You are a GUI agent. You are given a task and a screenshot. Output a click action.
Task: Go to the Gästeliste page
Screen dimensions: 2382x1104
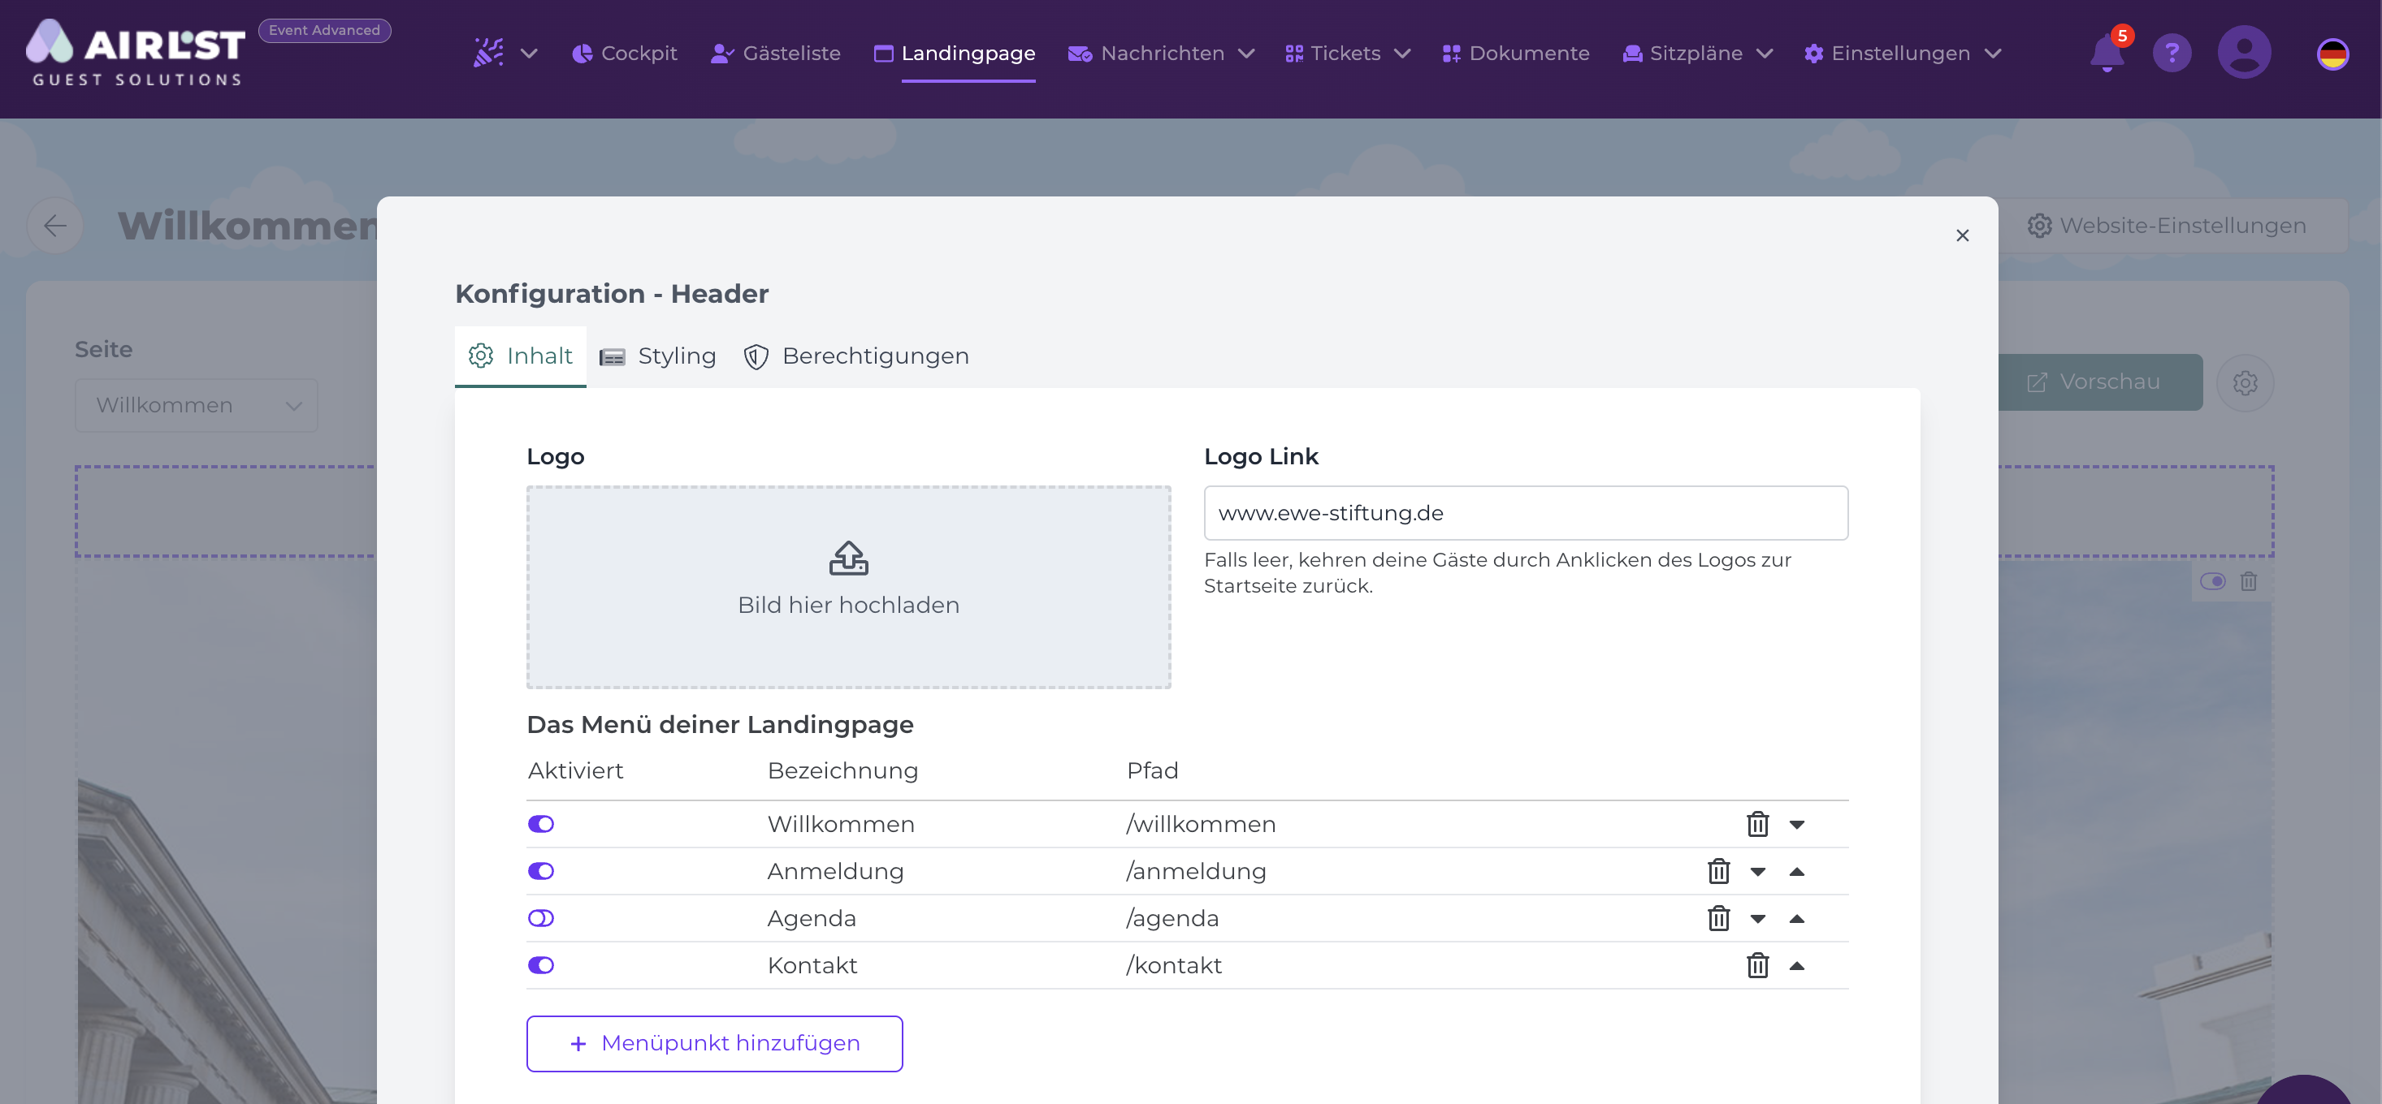pyautogui.click(x=775, y=54)
